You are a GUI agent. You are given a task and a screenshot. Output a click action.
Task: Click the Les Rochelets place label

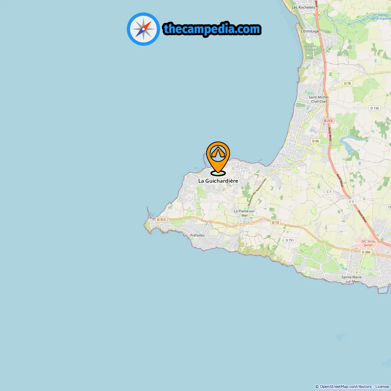tap(303, 7)
